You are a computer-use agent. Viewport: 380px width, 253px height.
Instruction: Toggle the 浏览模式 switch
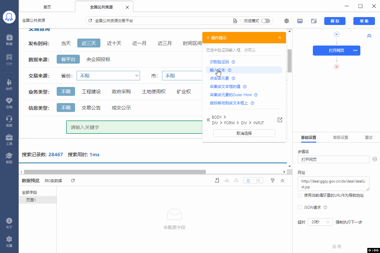[266, 21]
